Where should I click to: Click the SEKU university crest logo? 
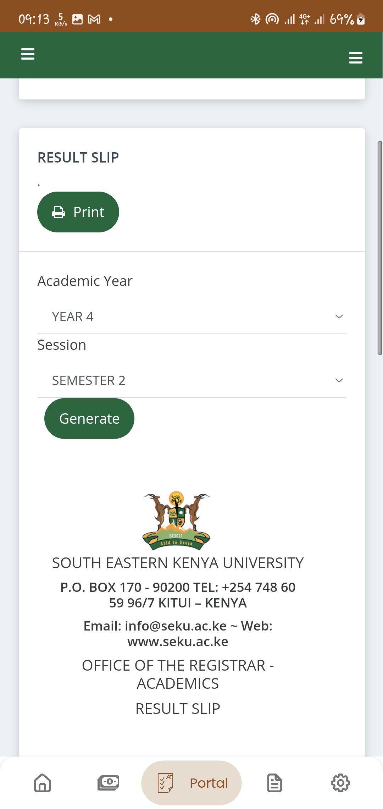176,521
